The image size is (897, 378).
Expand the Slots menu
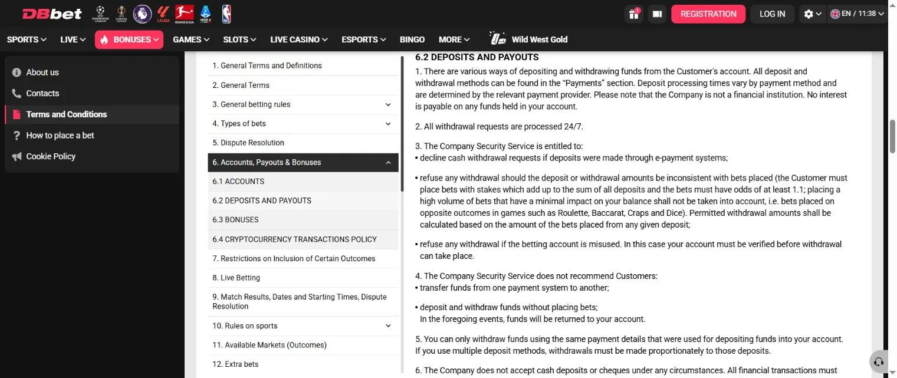tap(239, 40)
